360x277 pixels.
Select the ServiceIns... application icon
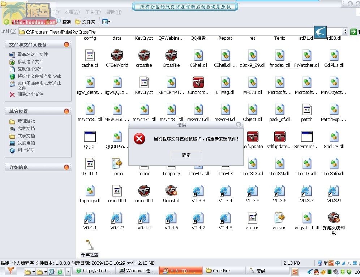click(x=307, y=137)
